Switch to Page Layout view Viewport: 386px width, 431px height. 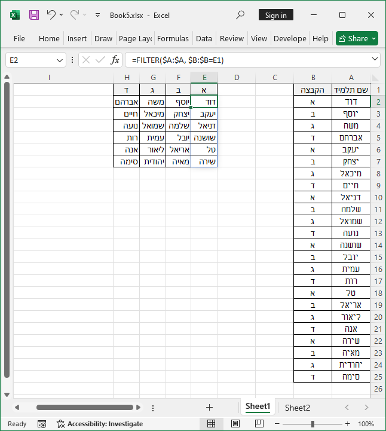pos(235,424)
